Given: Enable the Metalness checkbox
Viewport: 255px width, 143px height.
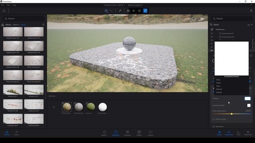Looking at the screenshot, I should (x=214, y=126).
